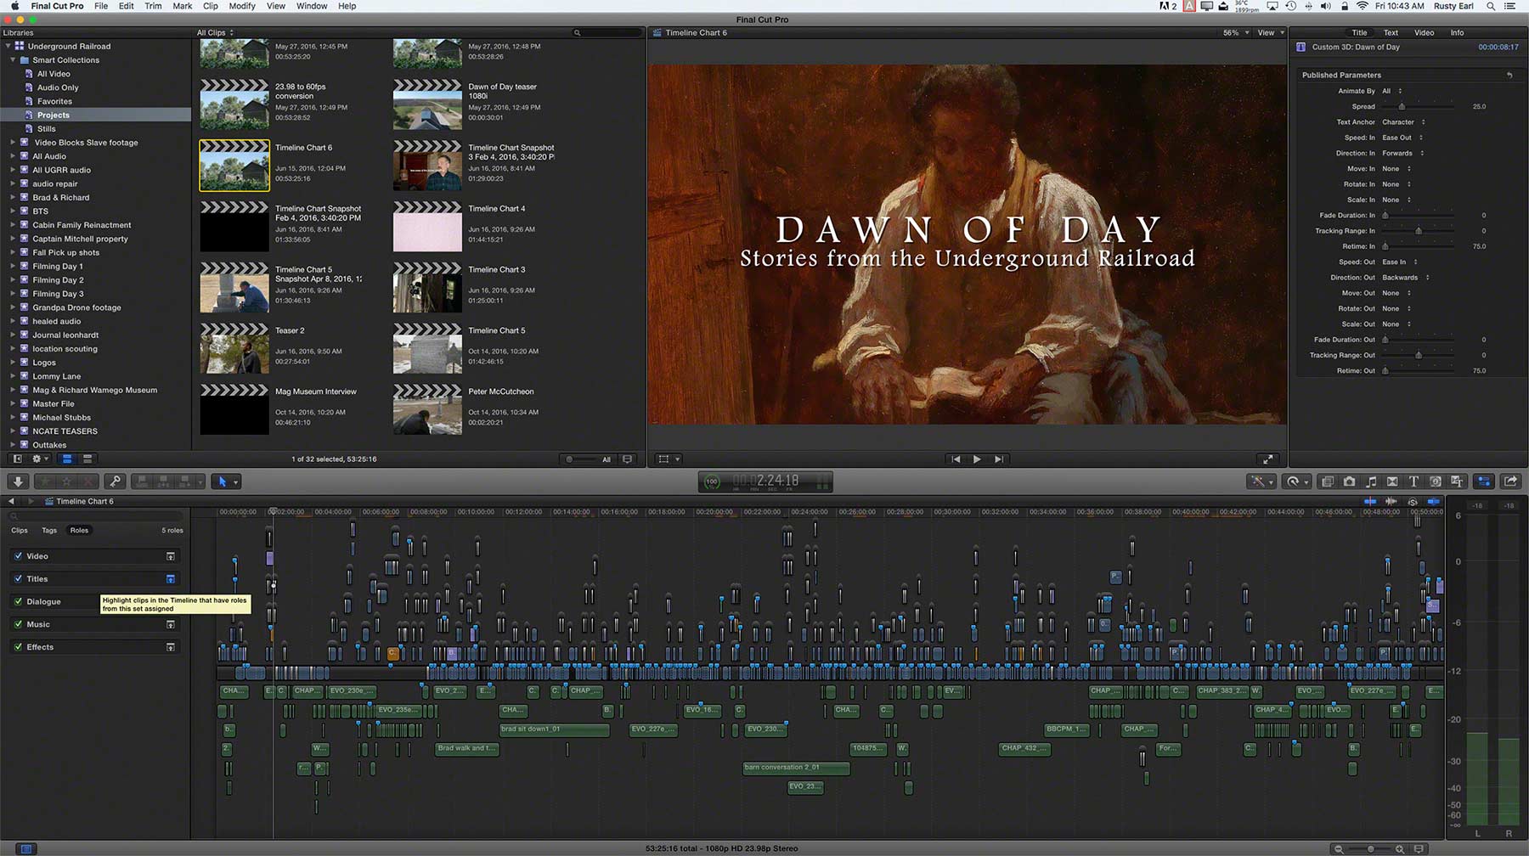1529x856 pixels.
Task: Click the Share export button
Action: (x=1511, y=481)
